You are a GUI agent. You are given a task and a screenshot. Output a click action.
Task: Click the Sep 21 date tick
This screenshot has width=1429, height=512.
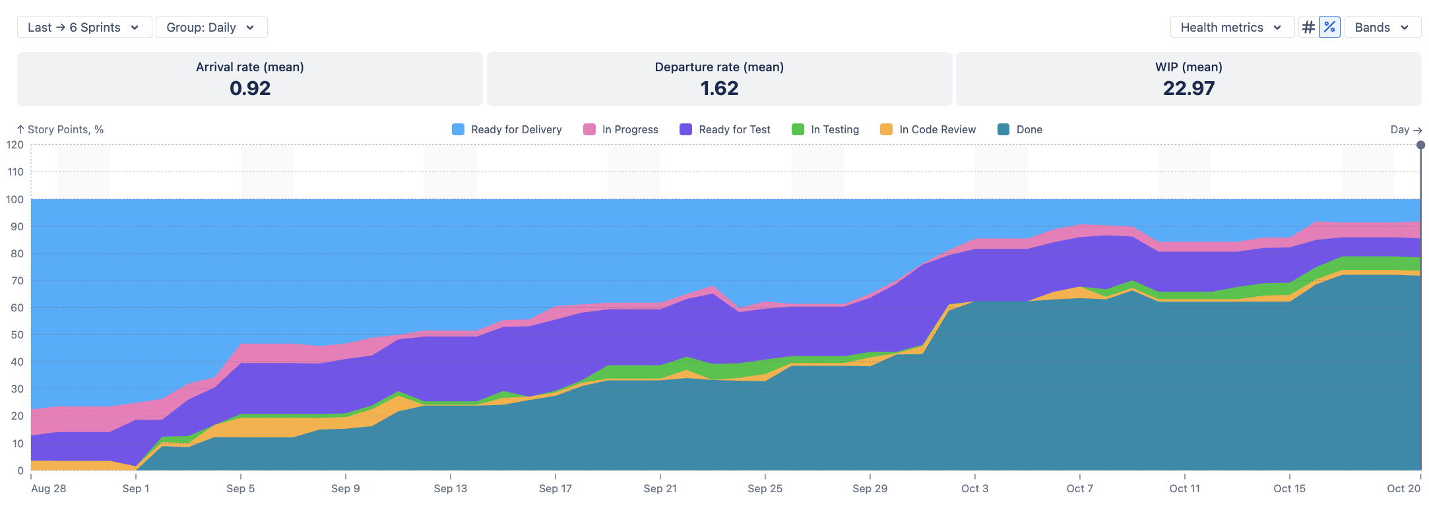660,488
